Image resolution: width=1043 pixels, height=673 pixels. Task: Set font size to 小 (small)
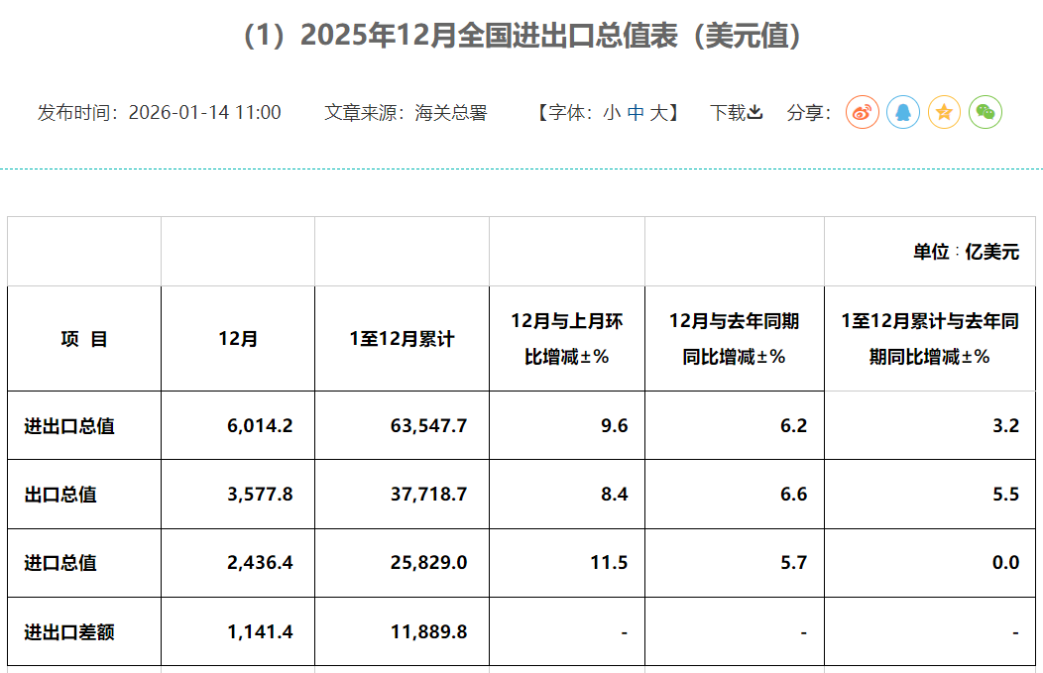pyautogui.click(x=611, y=113)
